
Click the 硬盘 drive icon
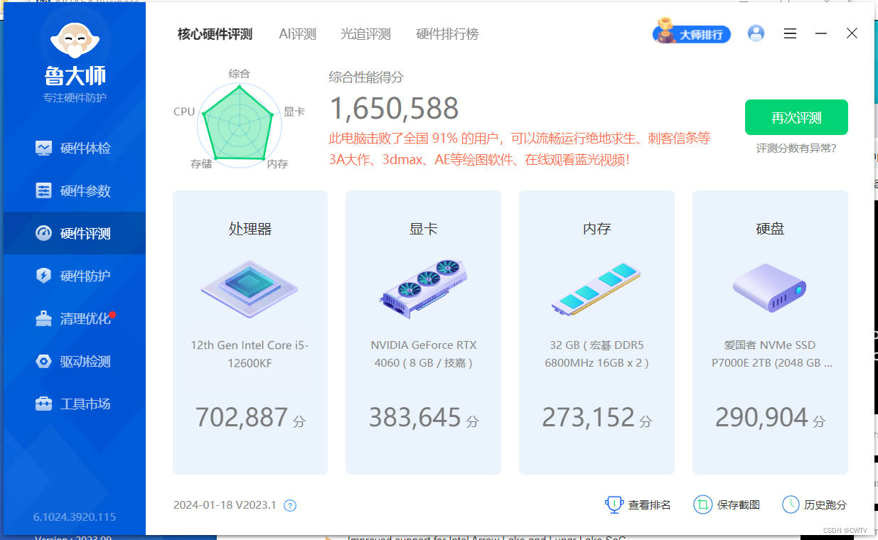(770, 288)
